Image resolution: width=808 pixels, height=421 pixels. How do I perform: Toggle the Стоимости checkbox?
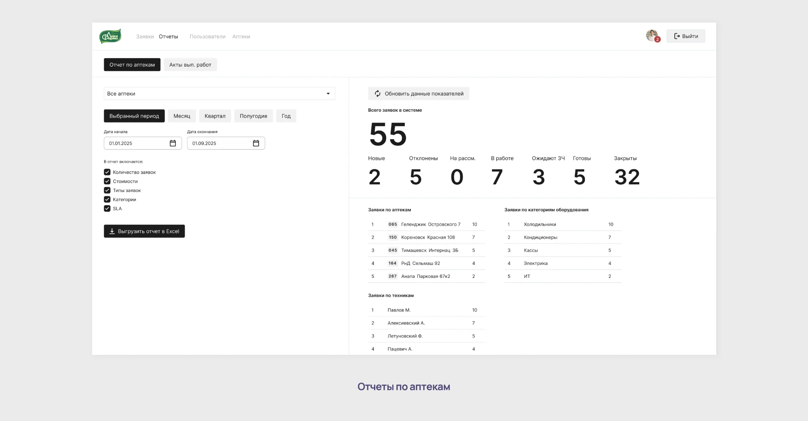click(107, 181)
